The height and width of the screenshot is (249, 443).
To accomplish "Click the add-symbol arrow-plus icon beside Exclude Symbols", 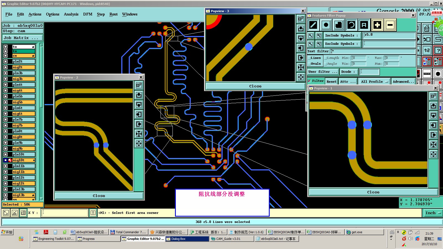I will [319, 44].
